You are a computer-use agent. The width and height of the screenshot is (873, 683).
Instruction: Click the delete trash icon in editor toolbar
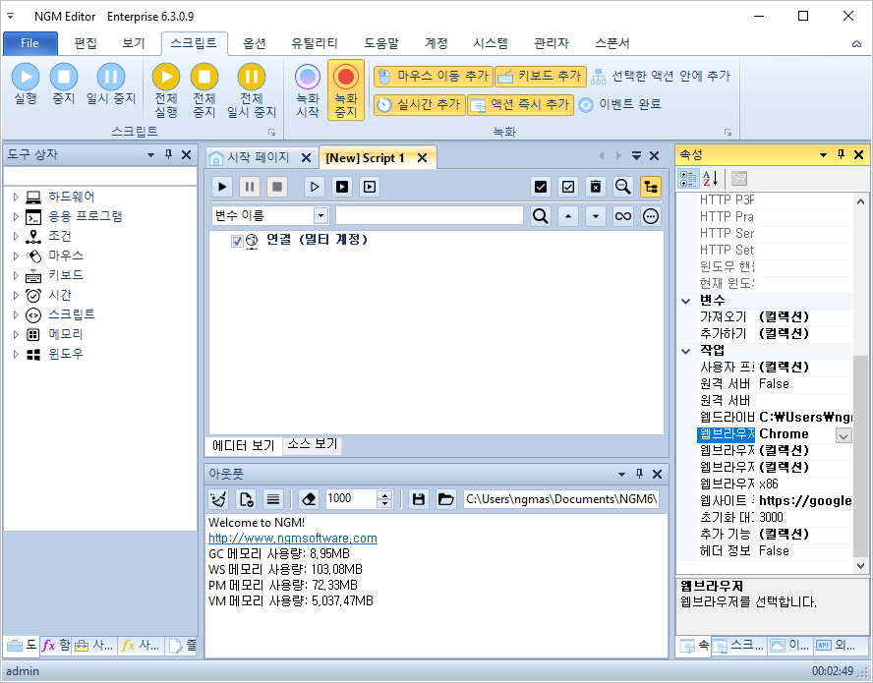tap(595, 187)
